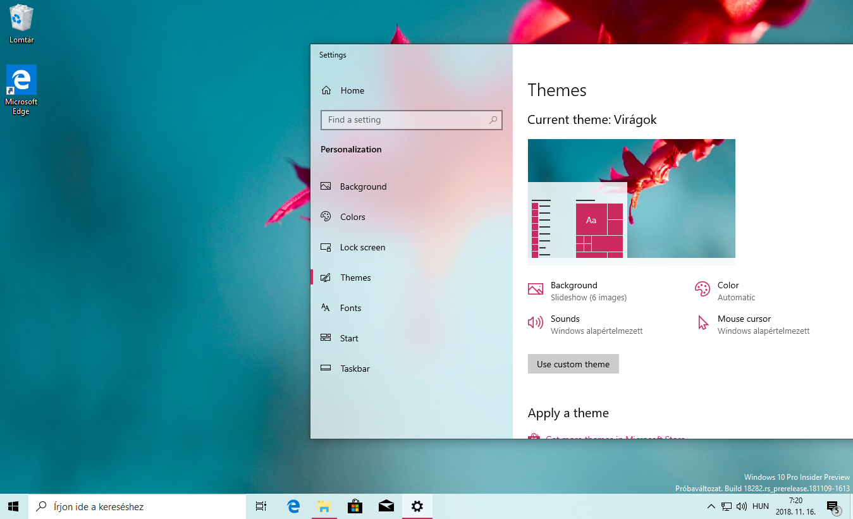853x519 pixels.
Task: Open the Action Center notifications
Action: pos(833,506)
